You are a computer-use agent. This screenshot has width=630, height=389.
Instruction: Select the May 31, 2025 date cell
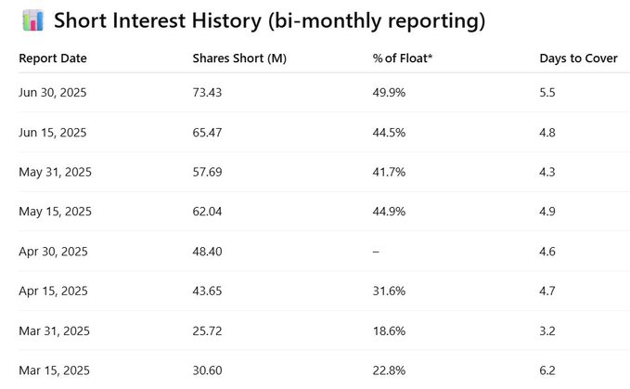(x=55, y=173)
